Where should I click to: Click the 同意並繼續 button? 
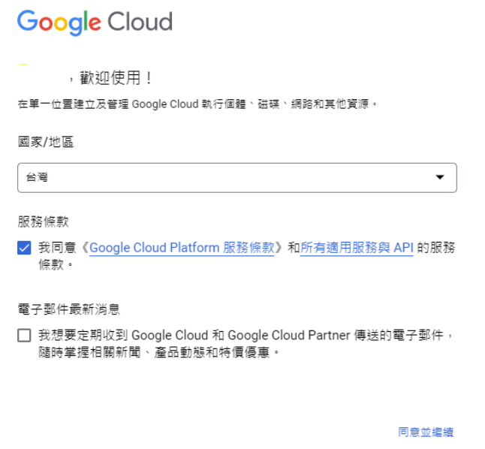tap(426, 432)
